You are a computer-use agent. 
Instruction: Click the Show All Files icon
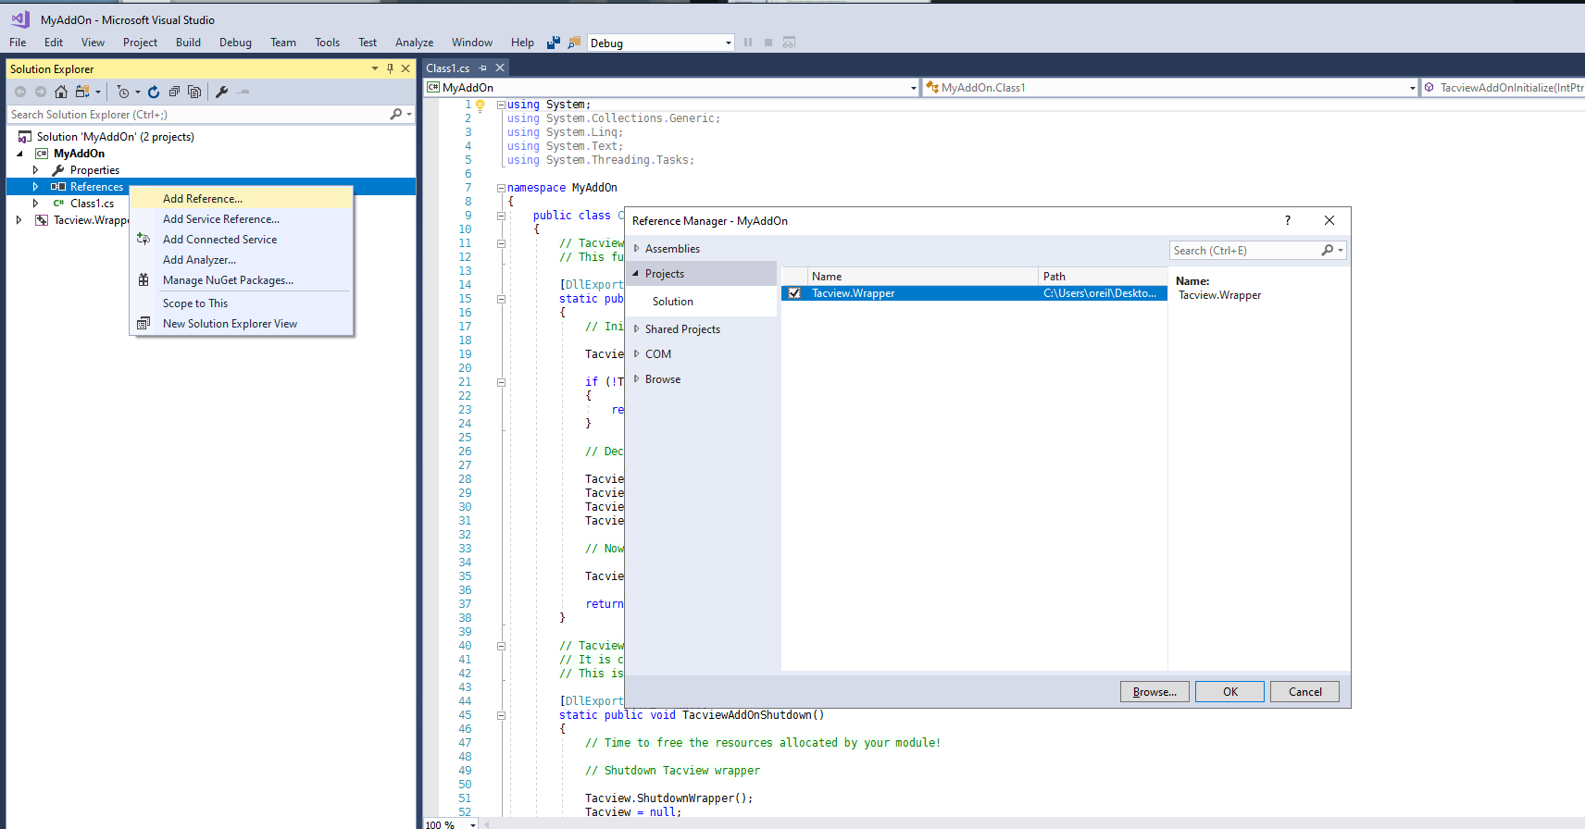point(194,92)
